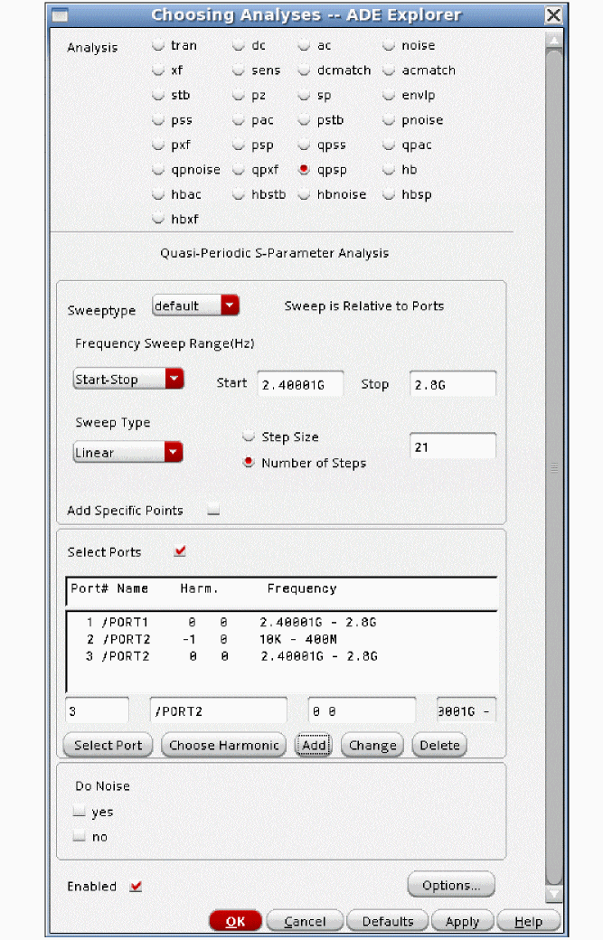Screen dimensions: 603x940
Task: Click the Options... button
Action: click(x=451, y=885)
